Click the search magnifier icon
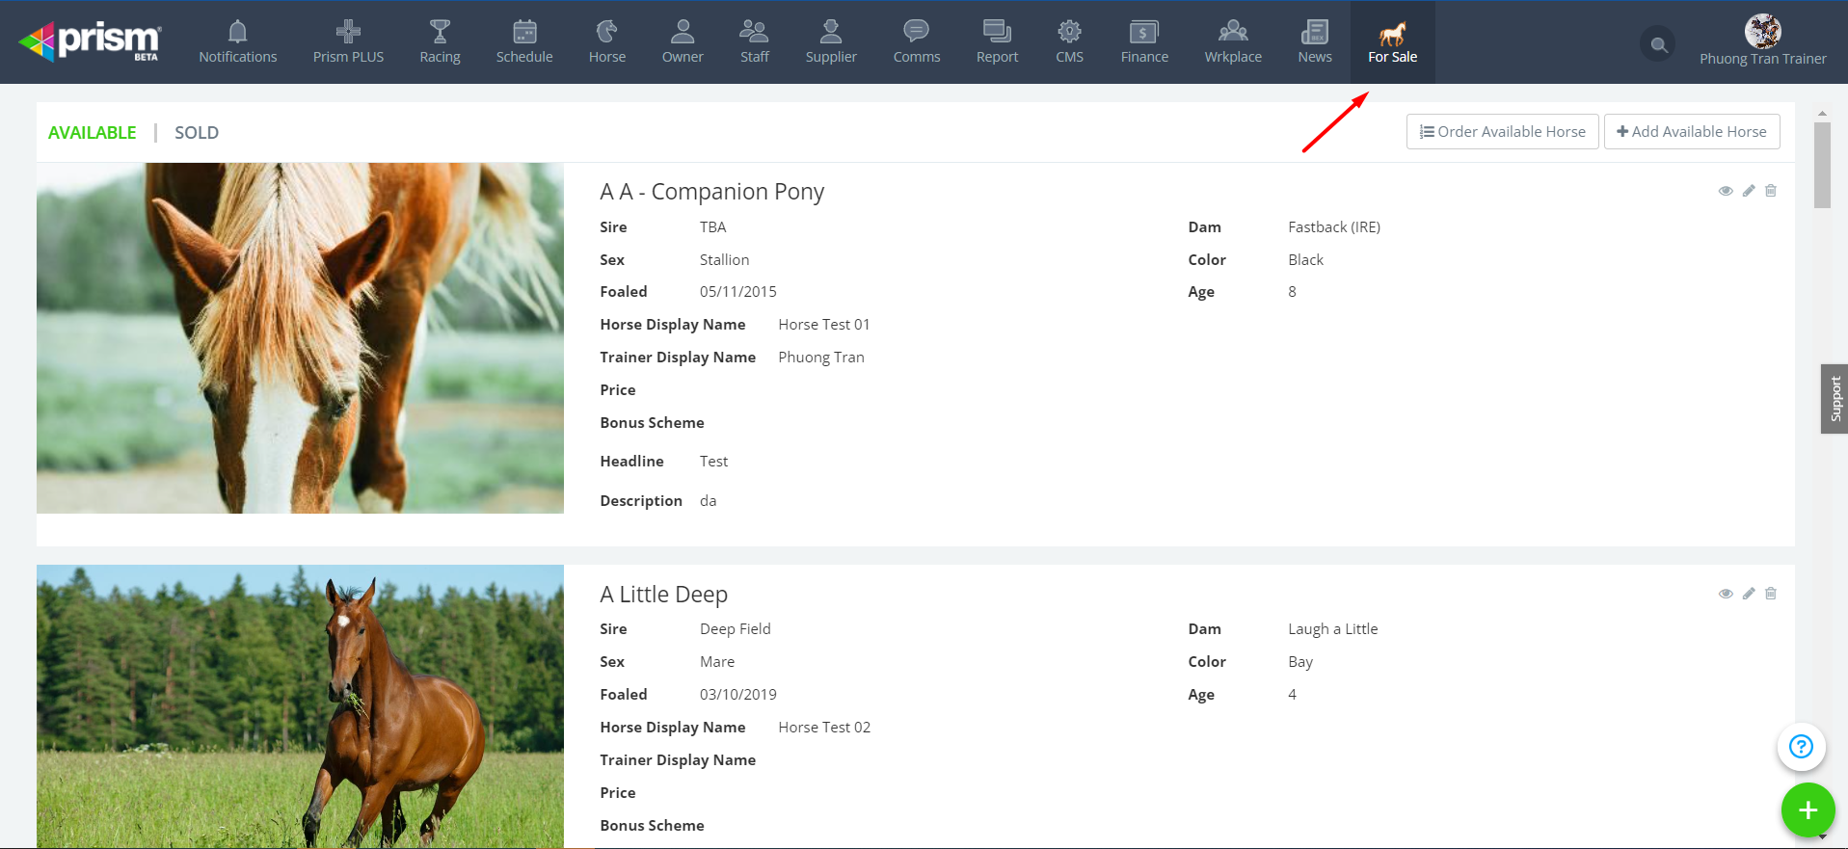Image resolution: width=1848 pixels, height=849 pixels. 1658,44
